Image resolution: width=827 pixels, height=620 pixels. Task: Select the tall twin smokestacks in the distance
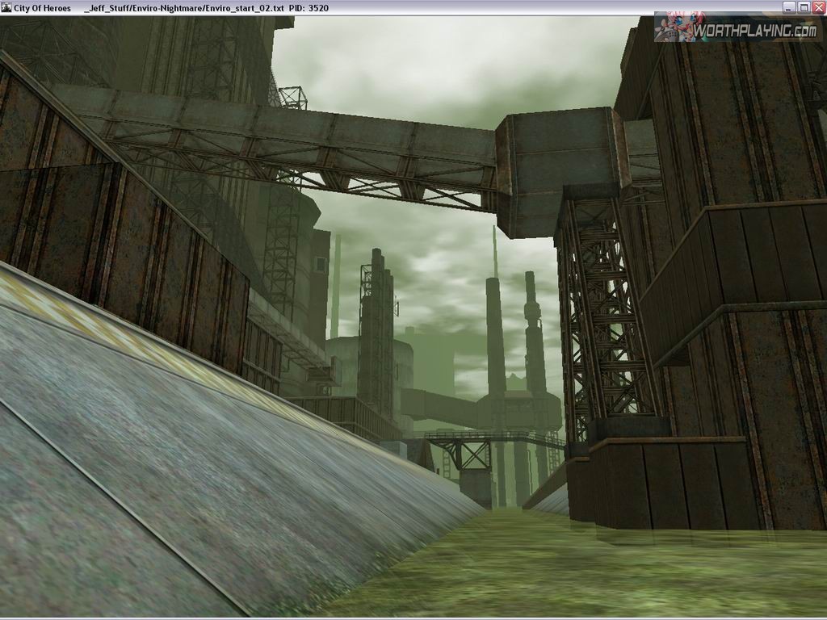(513, 339)
